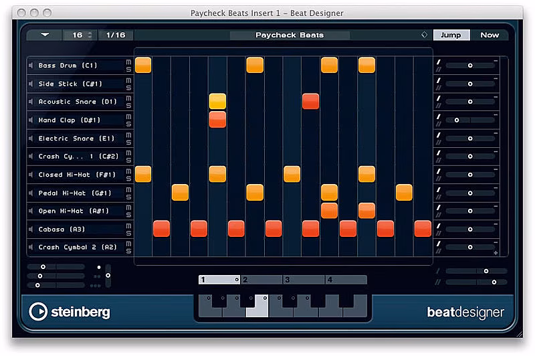Open the 1/16 step resolution dropdown
The image size is (535, 356).
point(115,35)
